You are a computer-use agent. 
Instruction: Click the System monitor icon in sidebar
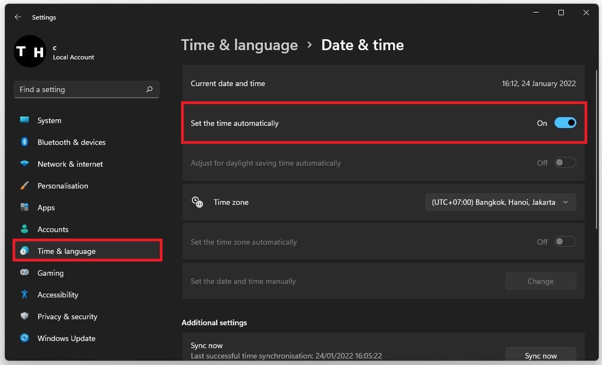(25, 120)
